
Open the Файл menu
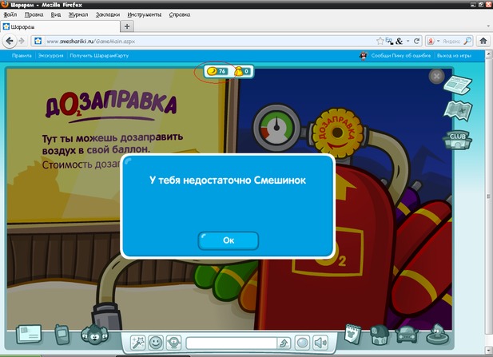coord(10,14)
